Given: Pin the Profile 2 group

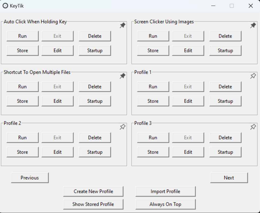Looking at the screenshot, I should tap(122, 127).
